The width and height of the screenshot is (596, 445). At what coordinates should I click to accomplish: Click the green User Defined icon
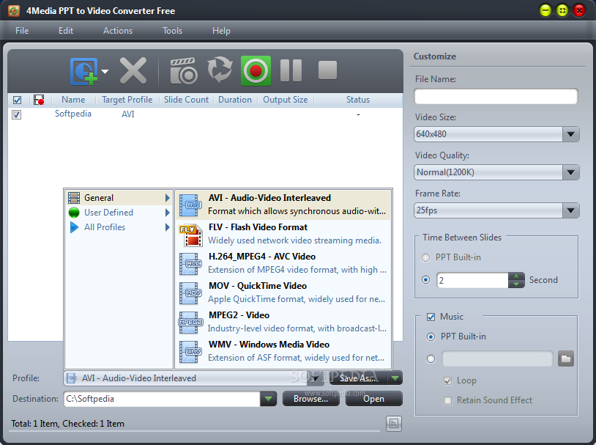(x=74, y=213)
